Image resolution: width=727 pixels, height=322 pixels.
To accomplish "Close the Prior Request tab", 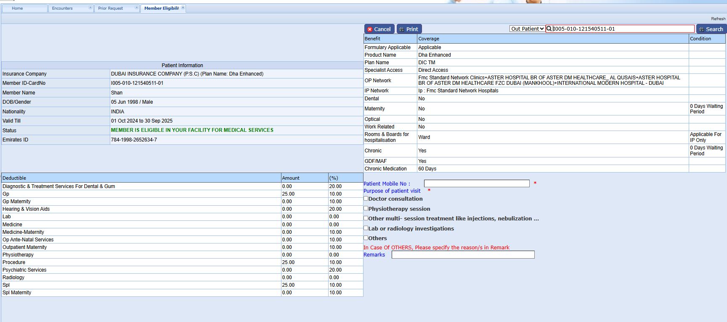I will [136, 8].
